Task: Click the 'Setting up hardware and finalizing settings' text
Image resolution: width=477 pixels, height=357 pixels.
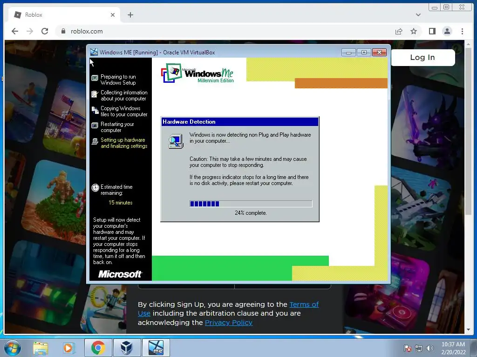Action: point(124,143)
